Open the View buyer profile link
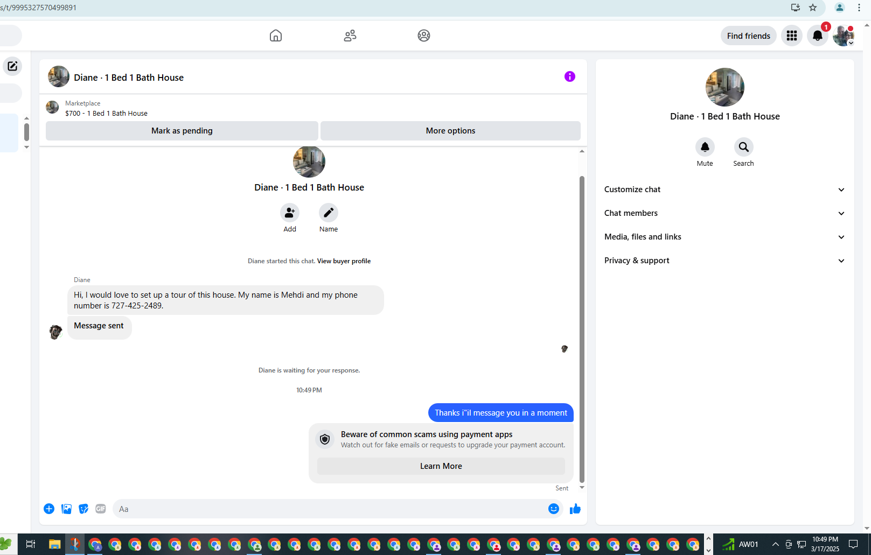 [x=344, y=261]
